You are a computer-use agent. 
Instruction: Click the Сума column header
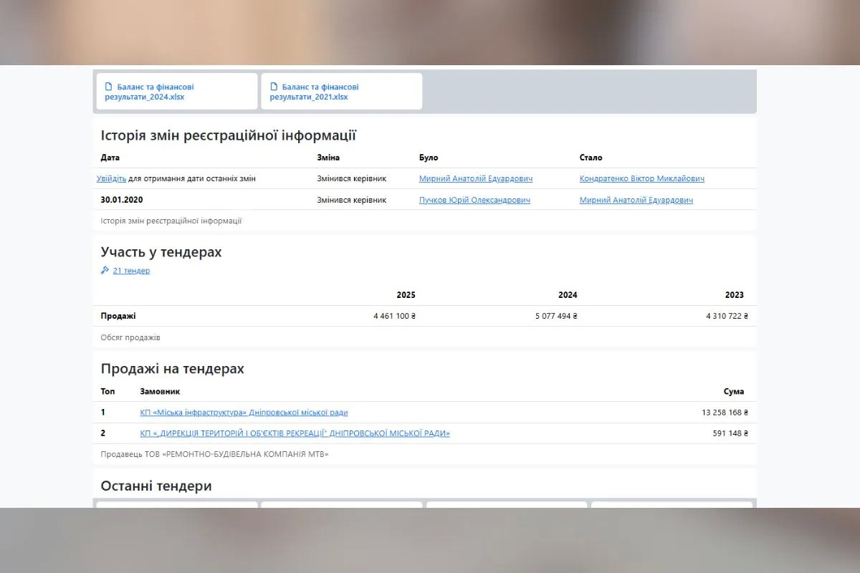[734, 392]
